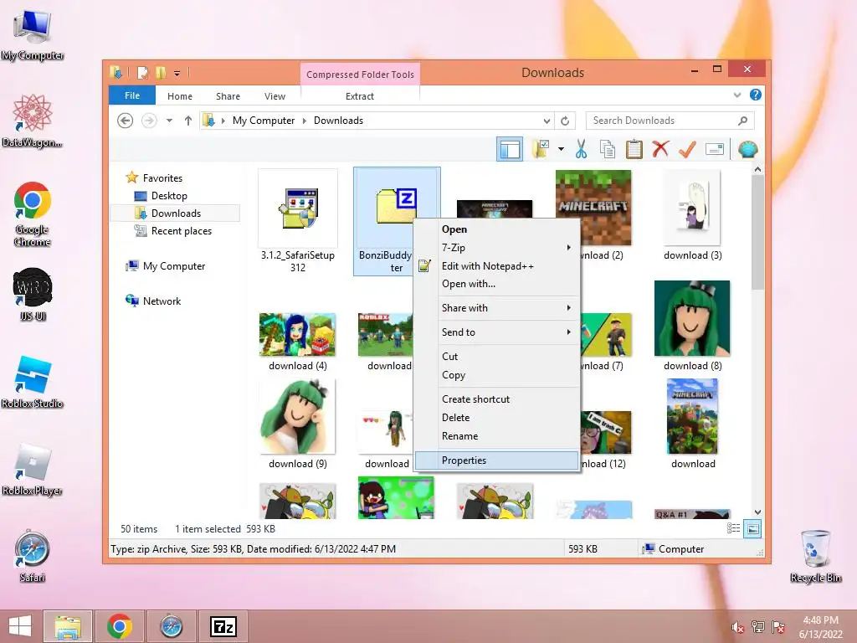
Task: Click the Back navigation arrow
Action: pyautogui.click(x=126, y=121)
